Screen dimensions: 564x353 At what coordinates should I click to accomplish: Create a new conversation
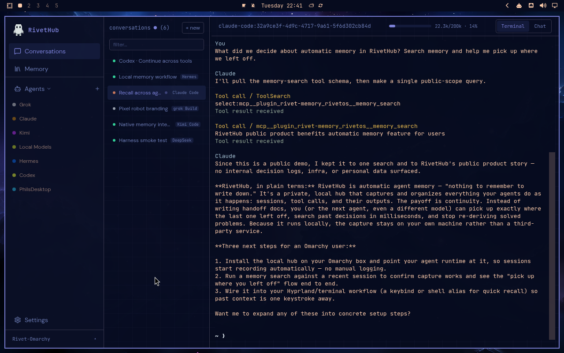[193, 28]
